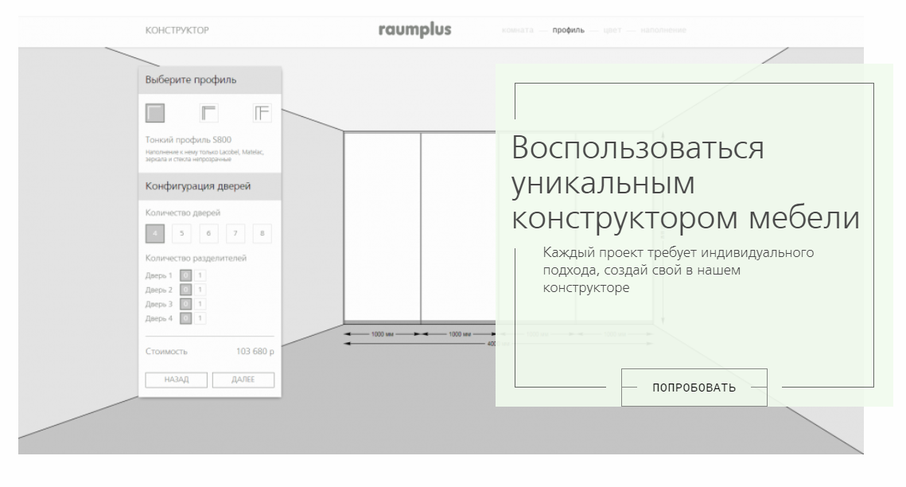Set number of doors to 7
The height and width of the screenshot is (487, 906).
(235, 233)
